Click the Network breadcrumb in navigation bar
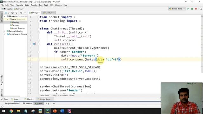Image resolution: width=203 pixels, height=114 pixels. tap(6, 9)
